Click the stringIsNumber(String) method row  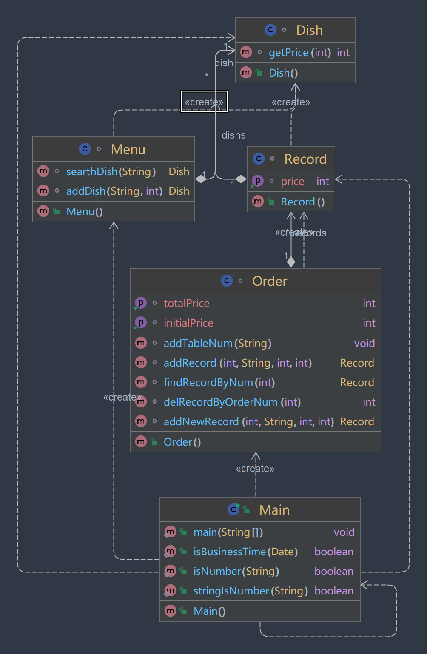pos(251,591)
